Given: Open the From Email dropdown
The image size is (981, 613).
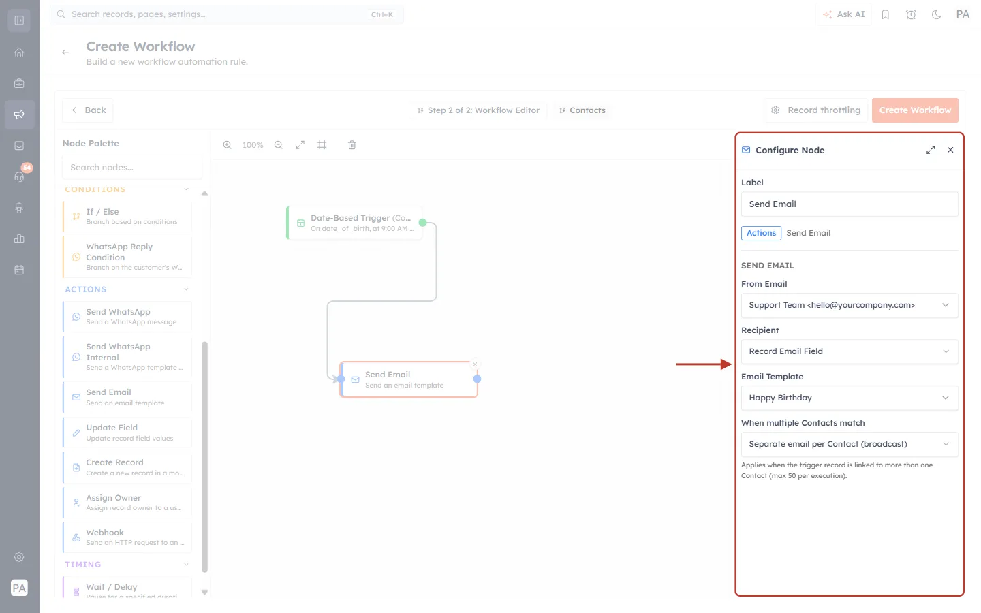Looking at the screenshot, I should (x=850, y=305).
